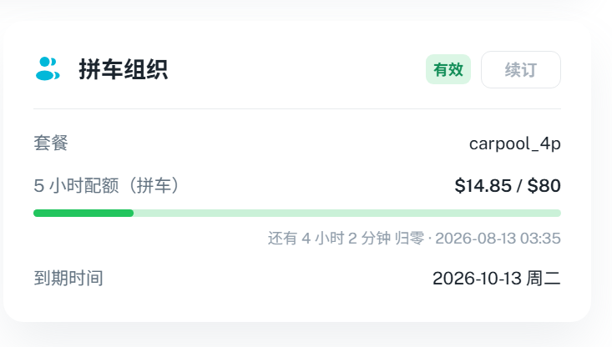Viewport: 612px width, 347px height.
Task: Click the 2026-10-13 周二 expiry date
Action: pyautogui.click(x=497, y=279)
